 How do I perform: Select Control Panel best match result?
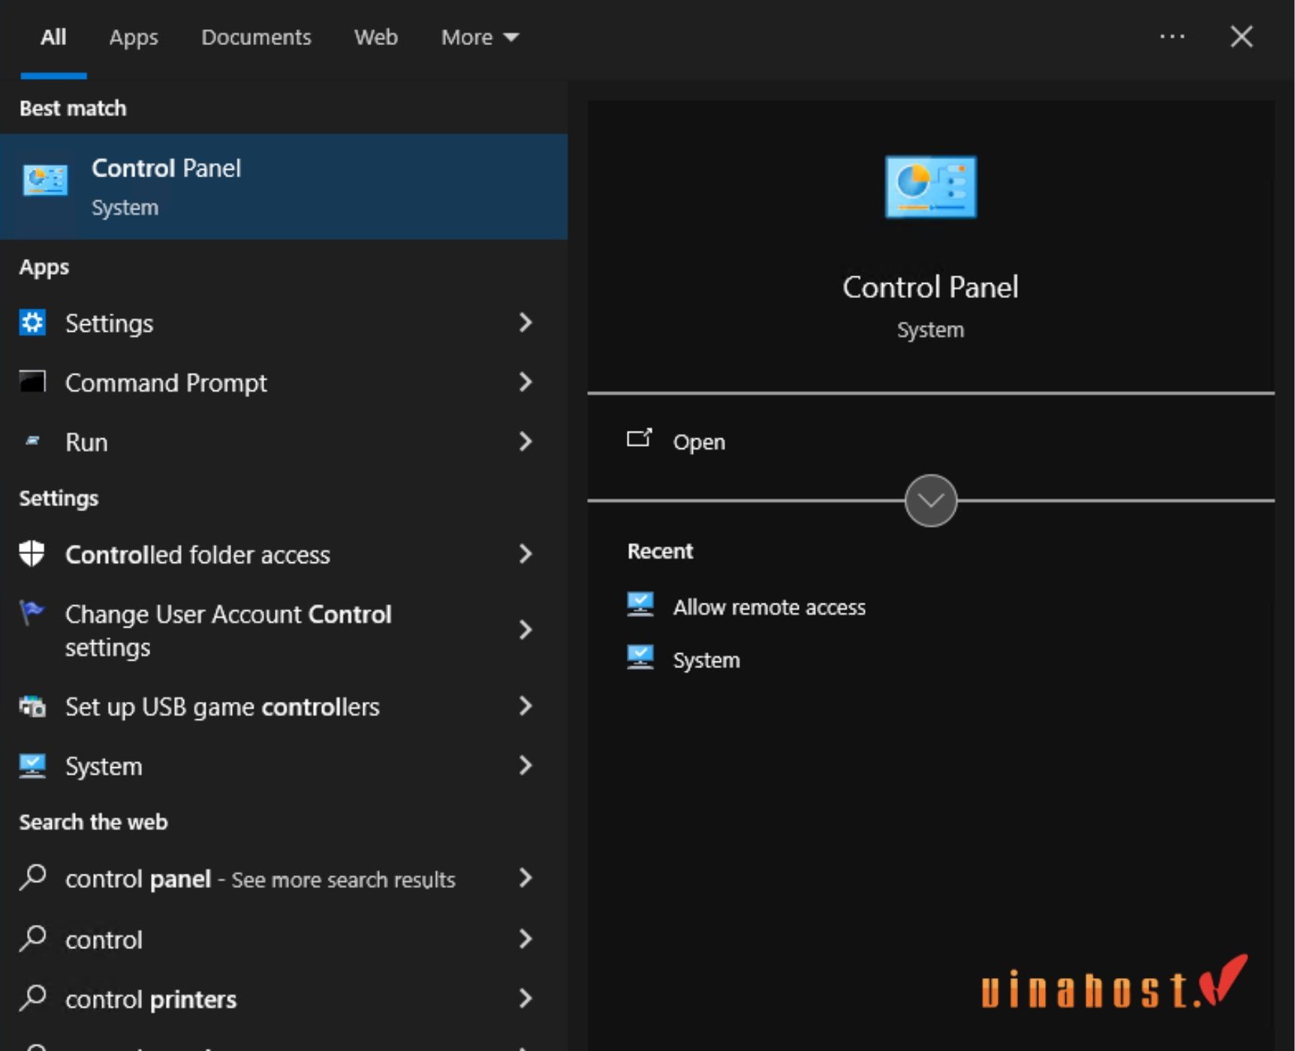[284, 187]
